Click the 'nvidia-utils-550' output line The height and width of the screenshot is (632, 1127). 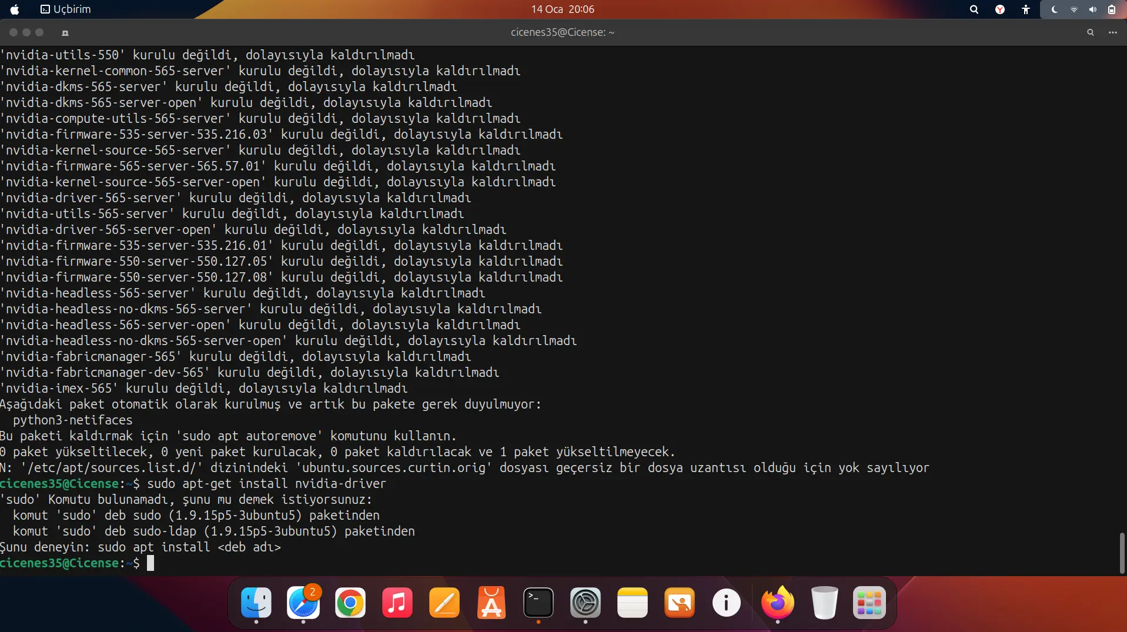[207, 55]
